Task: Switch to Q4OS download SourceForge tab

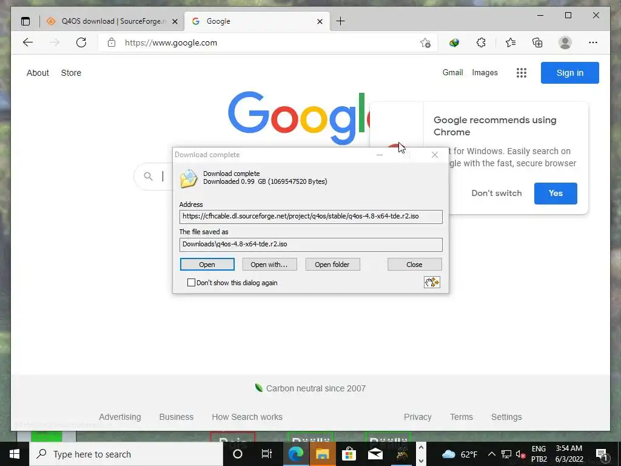Action: (x=112, y=21)
